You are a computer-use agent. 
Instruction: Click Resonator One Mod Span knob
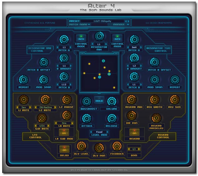(x=44, y=80)
